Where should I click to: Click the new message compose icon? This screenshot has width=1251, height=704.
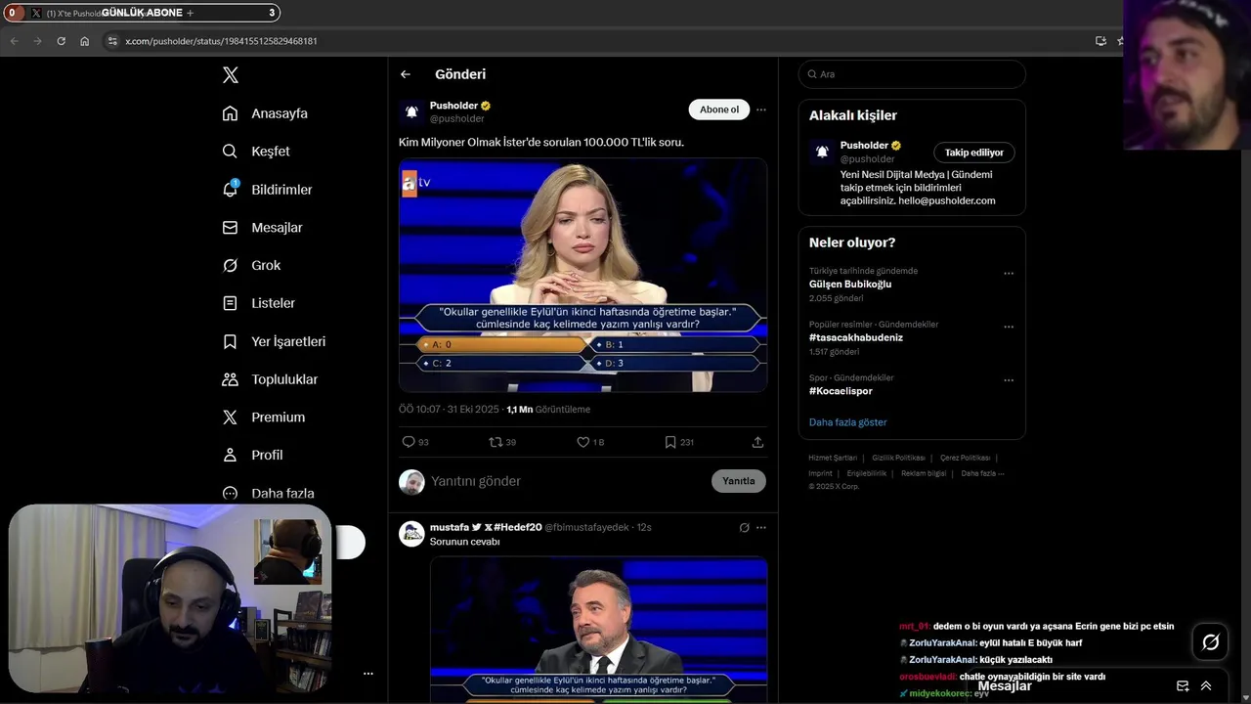(x=1183, y=686)
